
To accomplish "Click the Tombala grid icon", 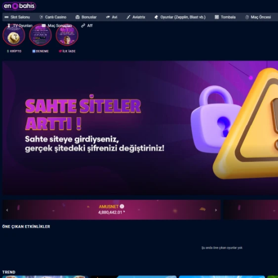I will (x=217, y=17).
